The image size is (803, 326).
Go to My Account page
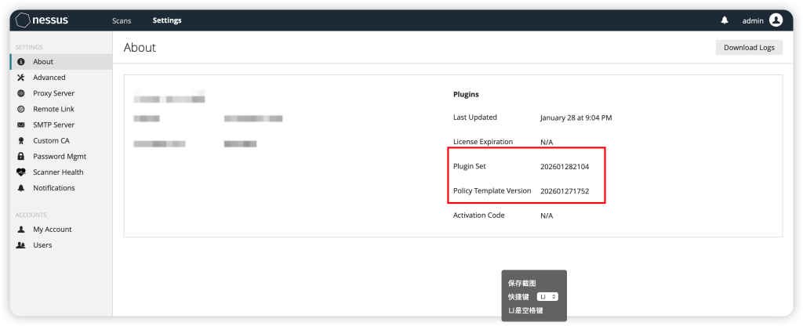point(52,230)
